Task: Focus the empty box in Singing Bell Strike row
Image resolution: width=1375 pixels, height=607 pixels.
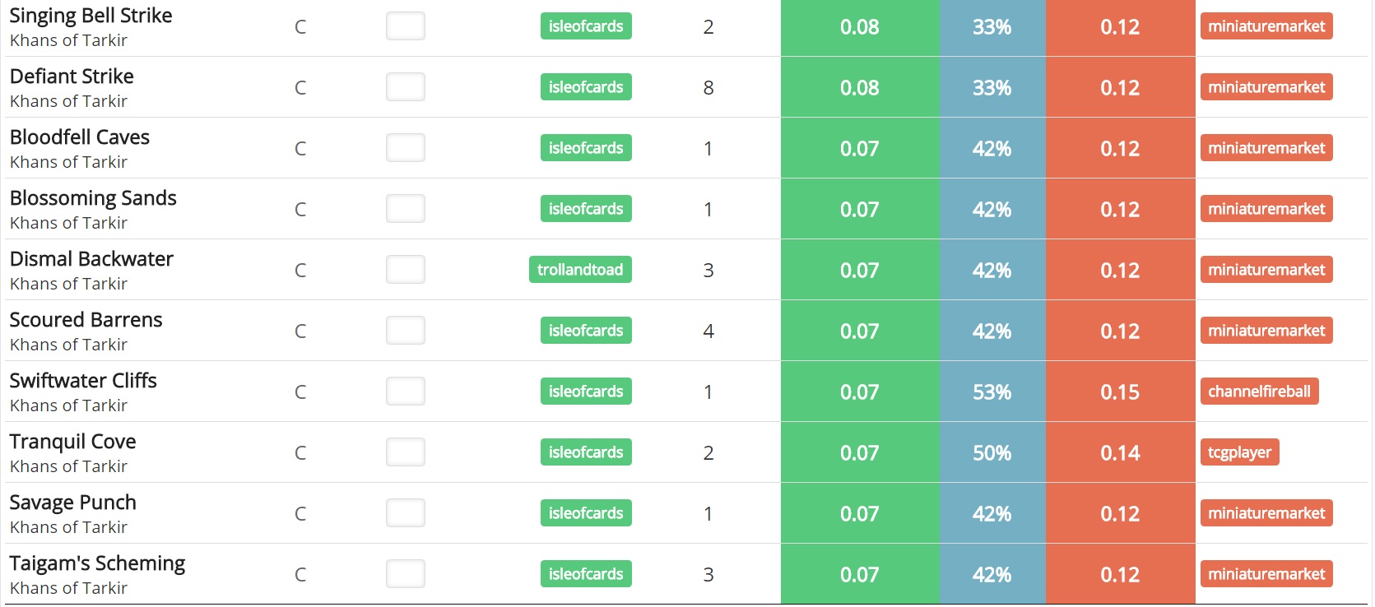Action: pos(406,26)
